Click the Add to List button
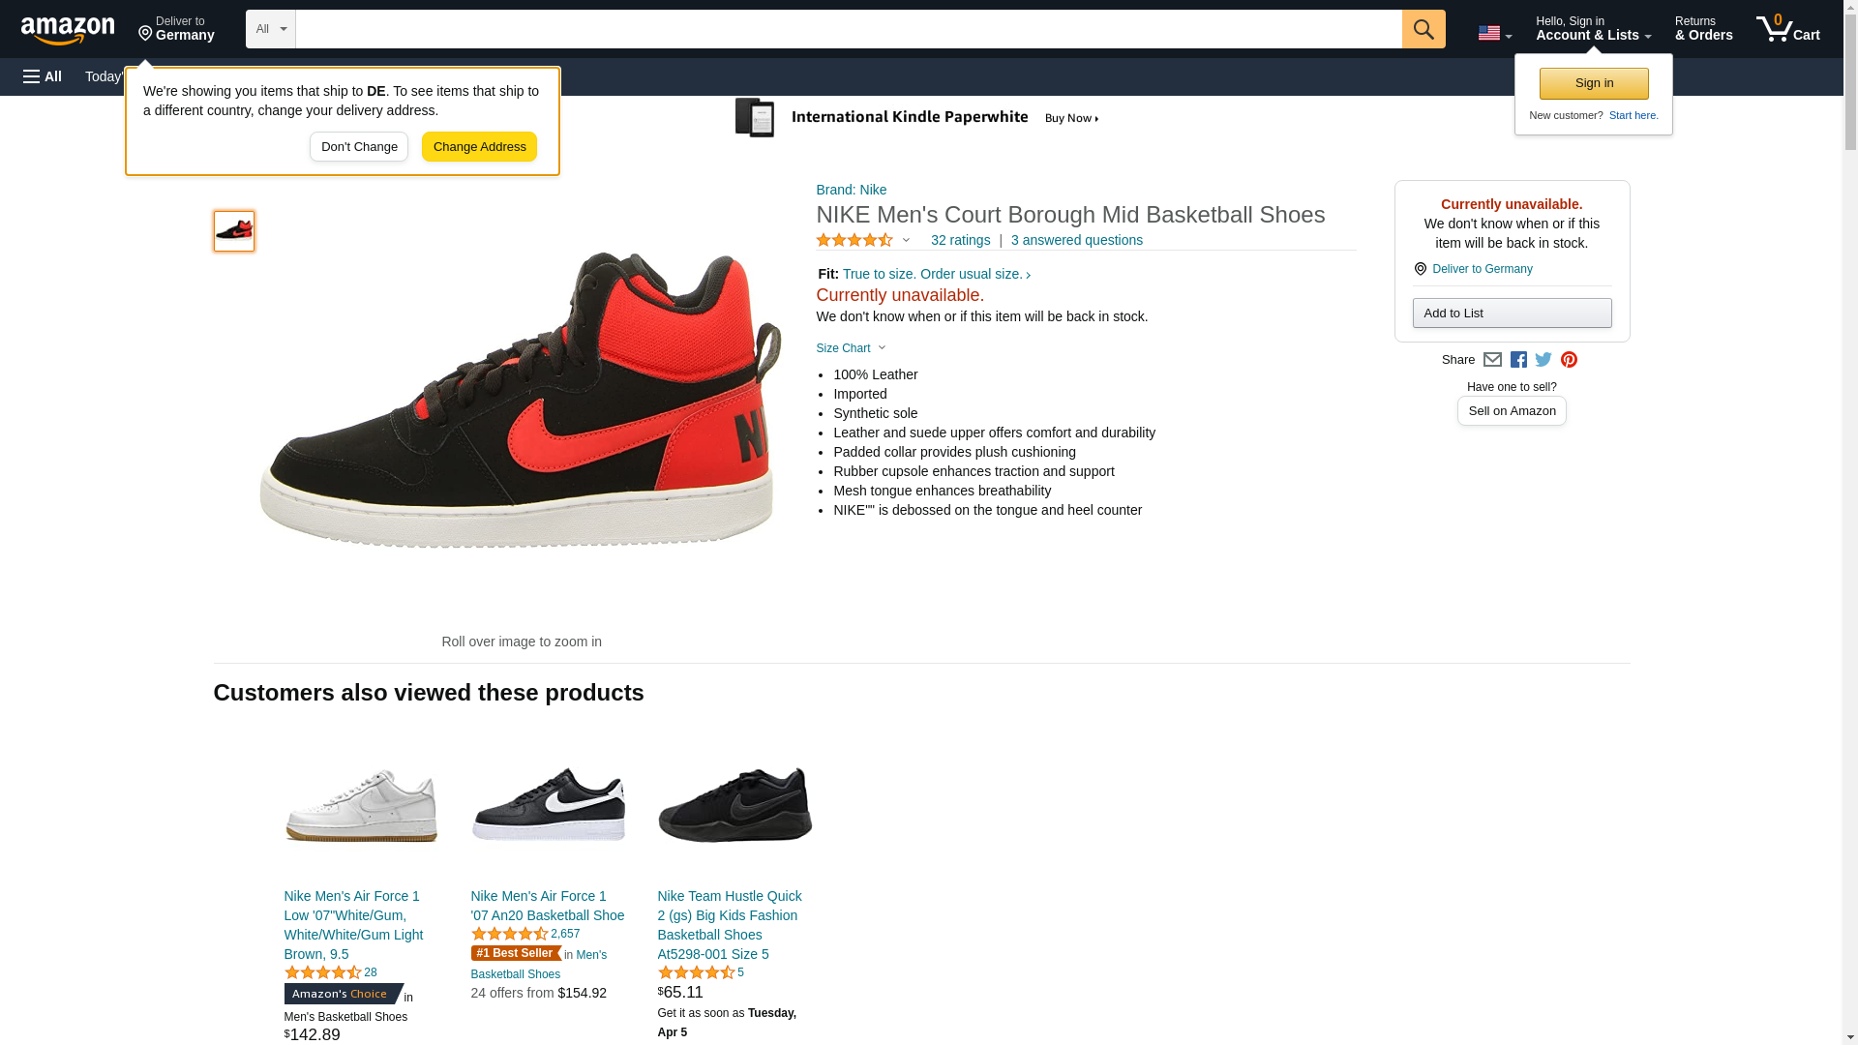Image resolution: width=1858 pixels, height=1045 pixels. click(1512, 313)
